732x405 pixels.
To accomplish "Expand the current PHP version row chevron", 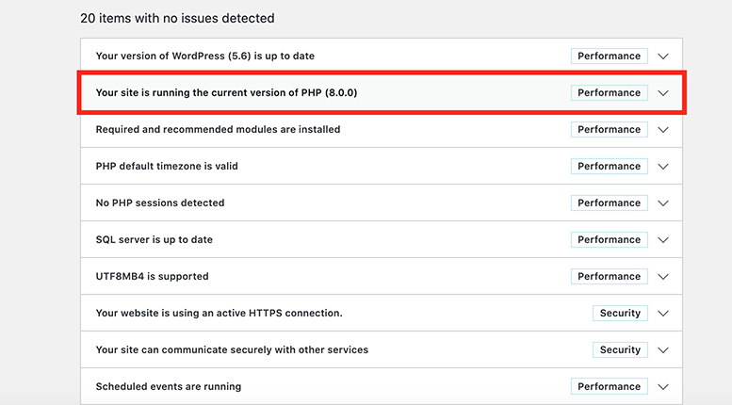I will tap(663, 93).
